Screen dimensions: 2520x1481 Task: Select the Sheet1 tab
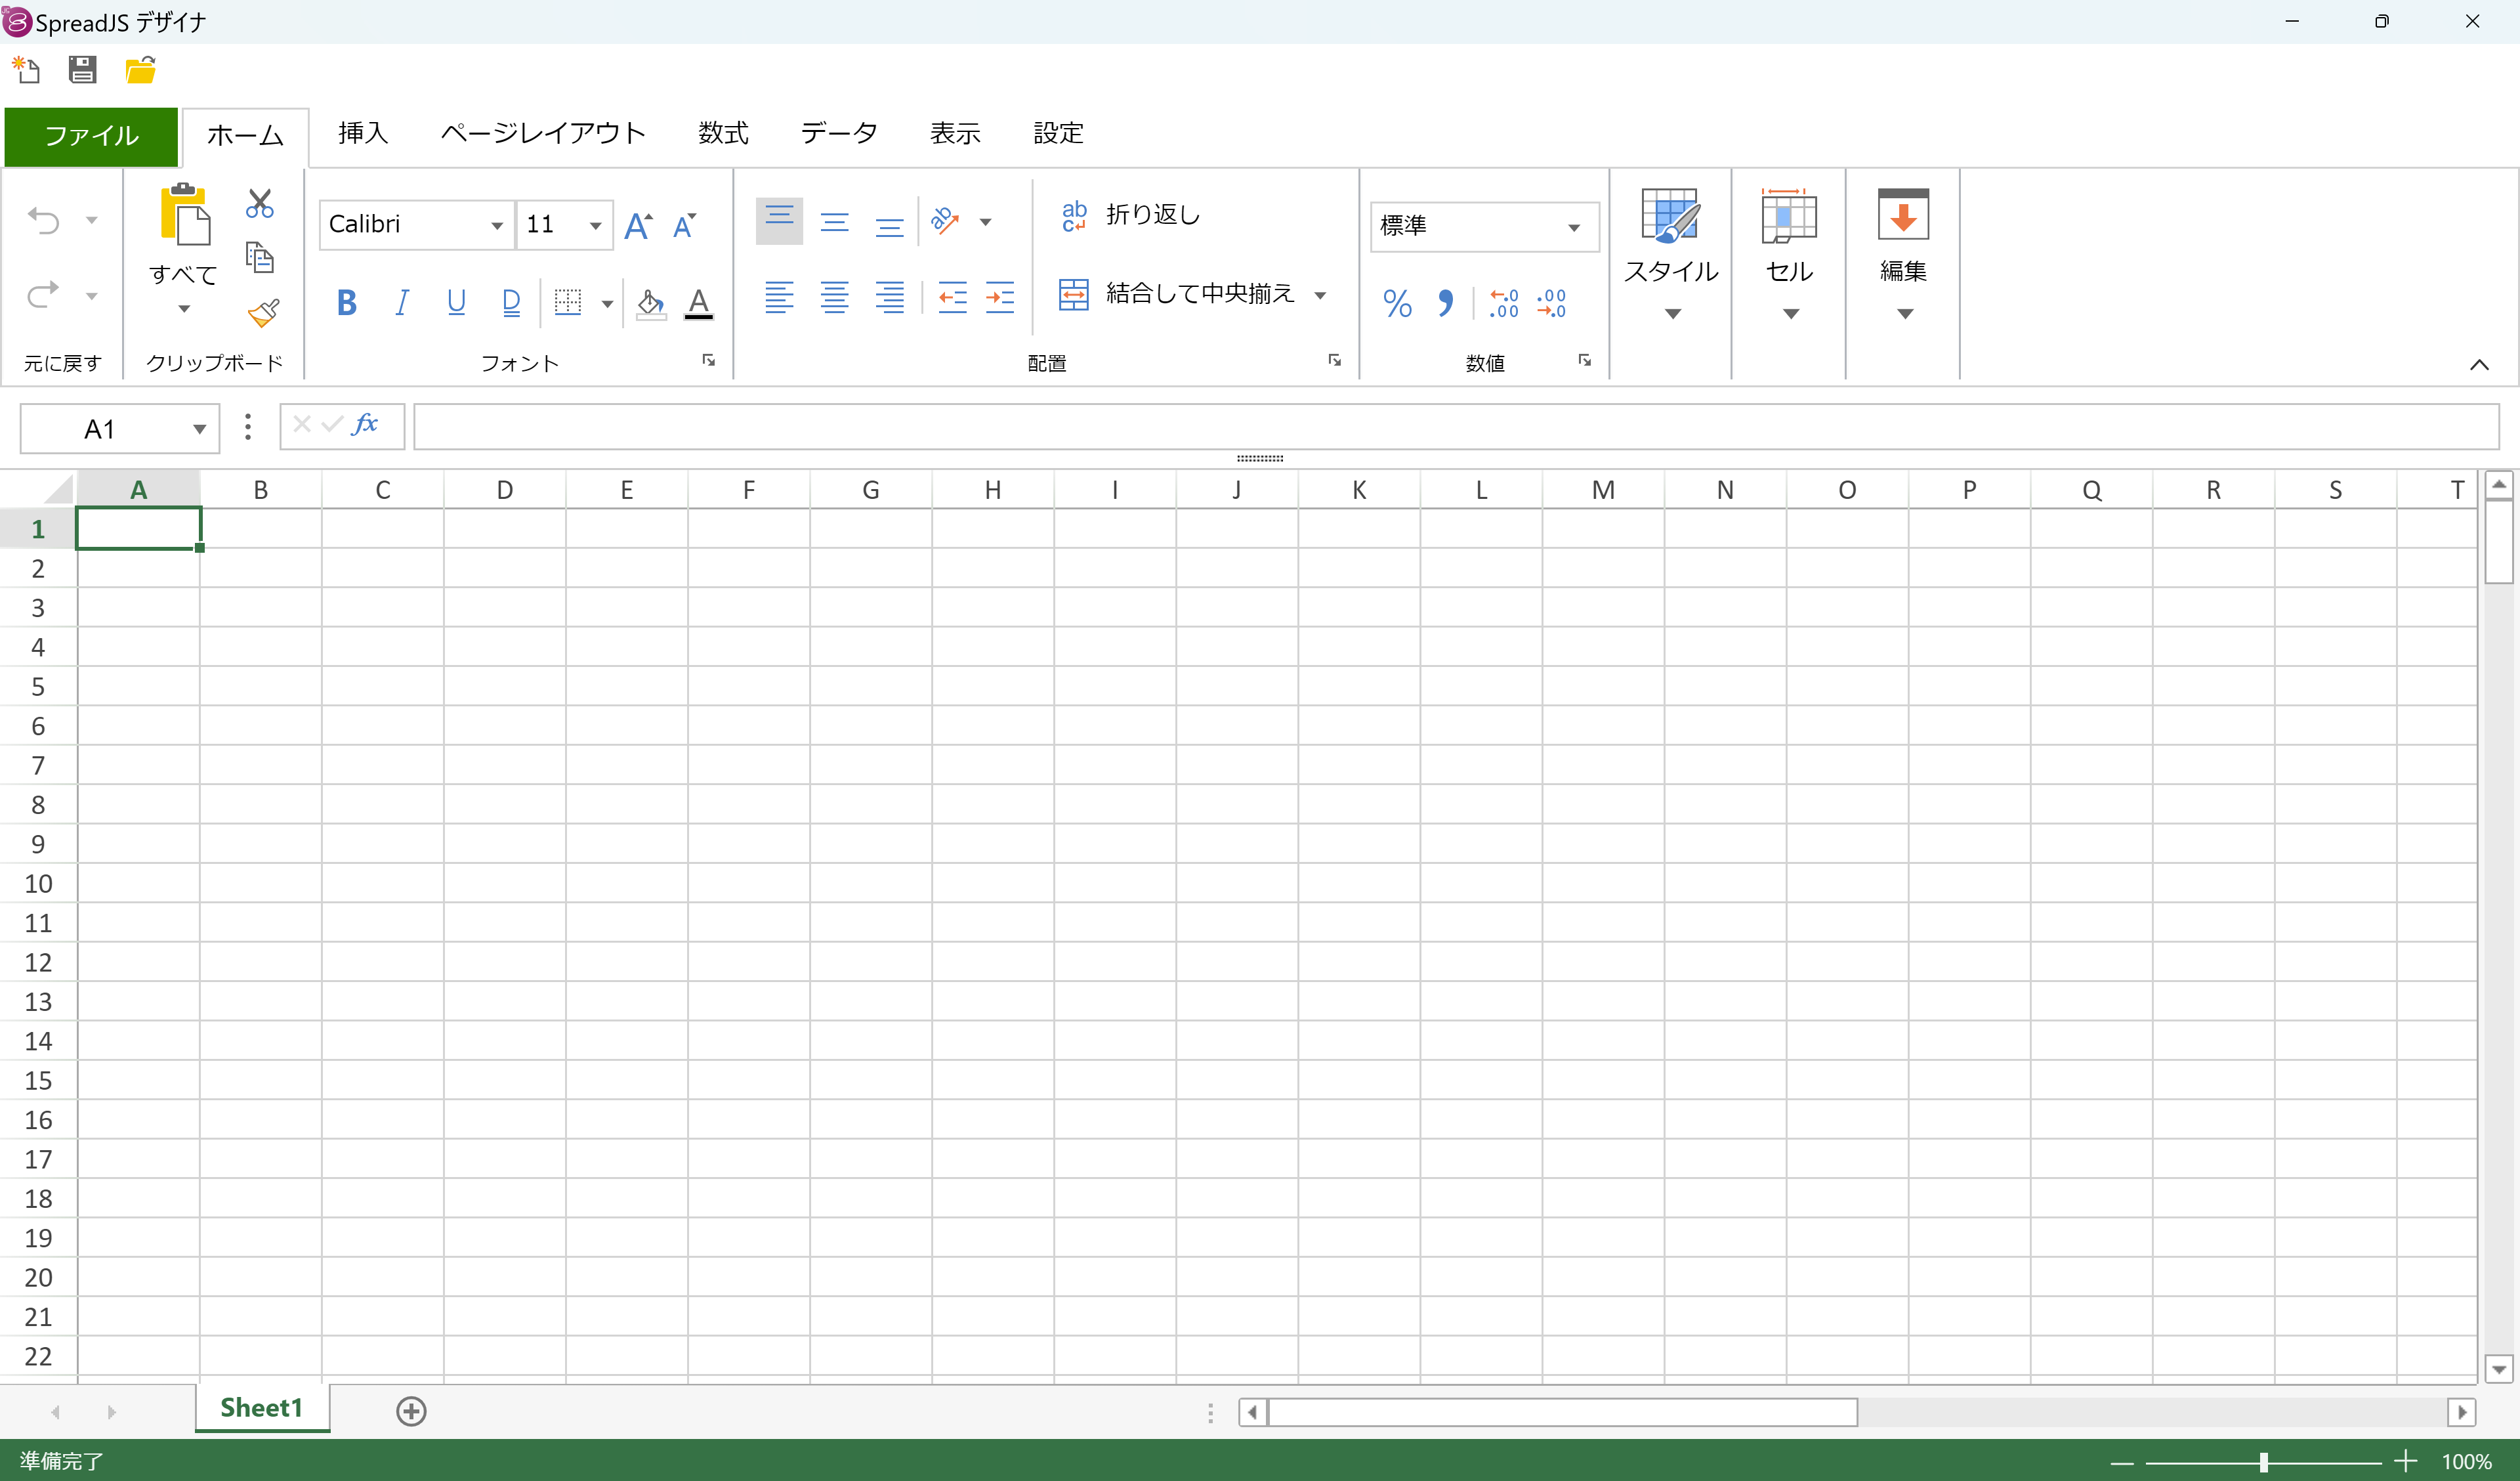coord(262,1408)
